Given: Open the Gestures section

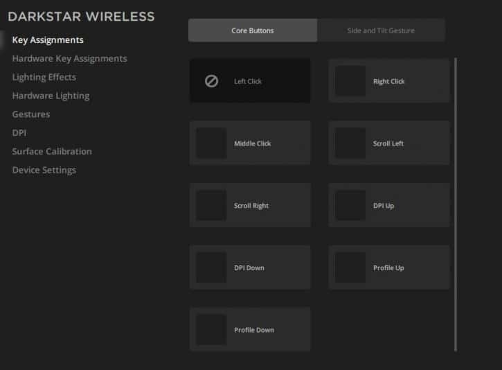Looking at the screenshot, I should 31,114.
